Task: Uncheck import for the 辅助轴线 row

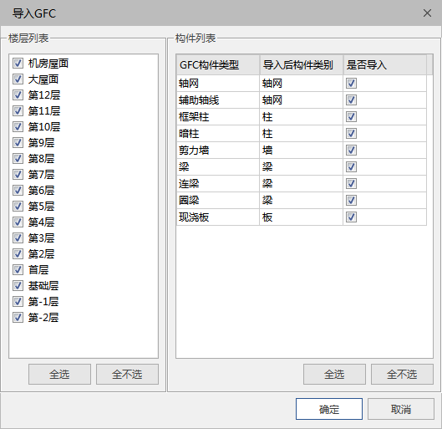Action: click(x=351, y=100)
